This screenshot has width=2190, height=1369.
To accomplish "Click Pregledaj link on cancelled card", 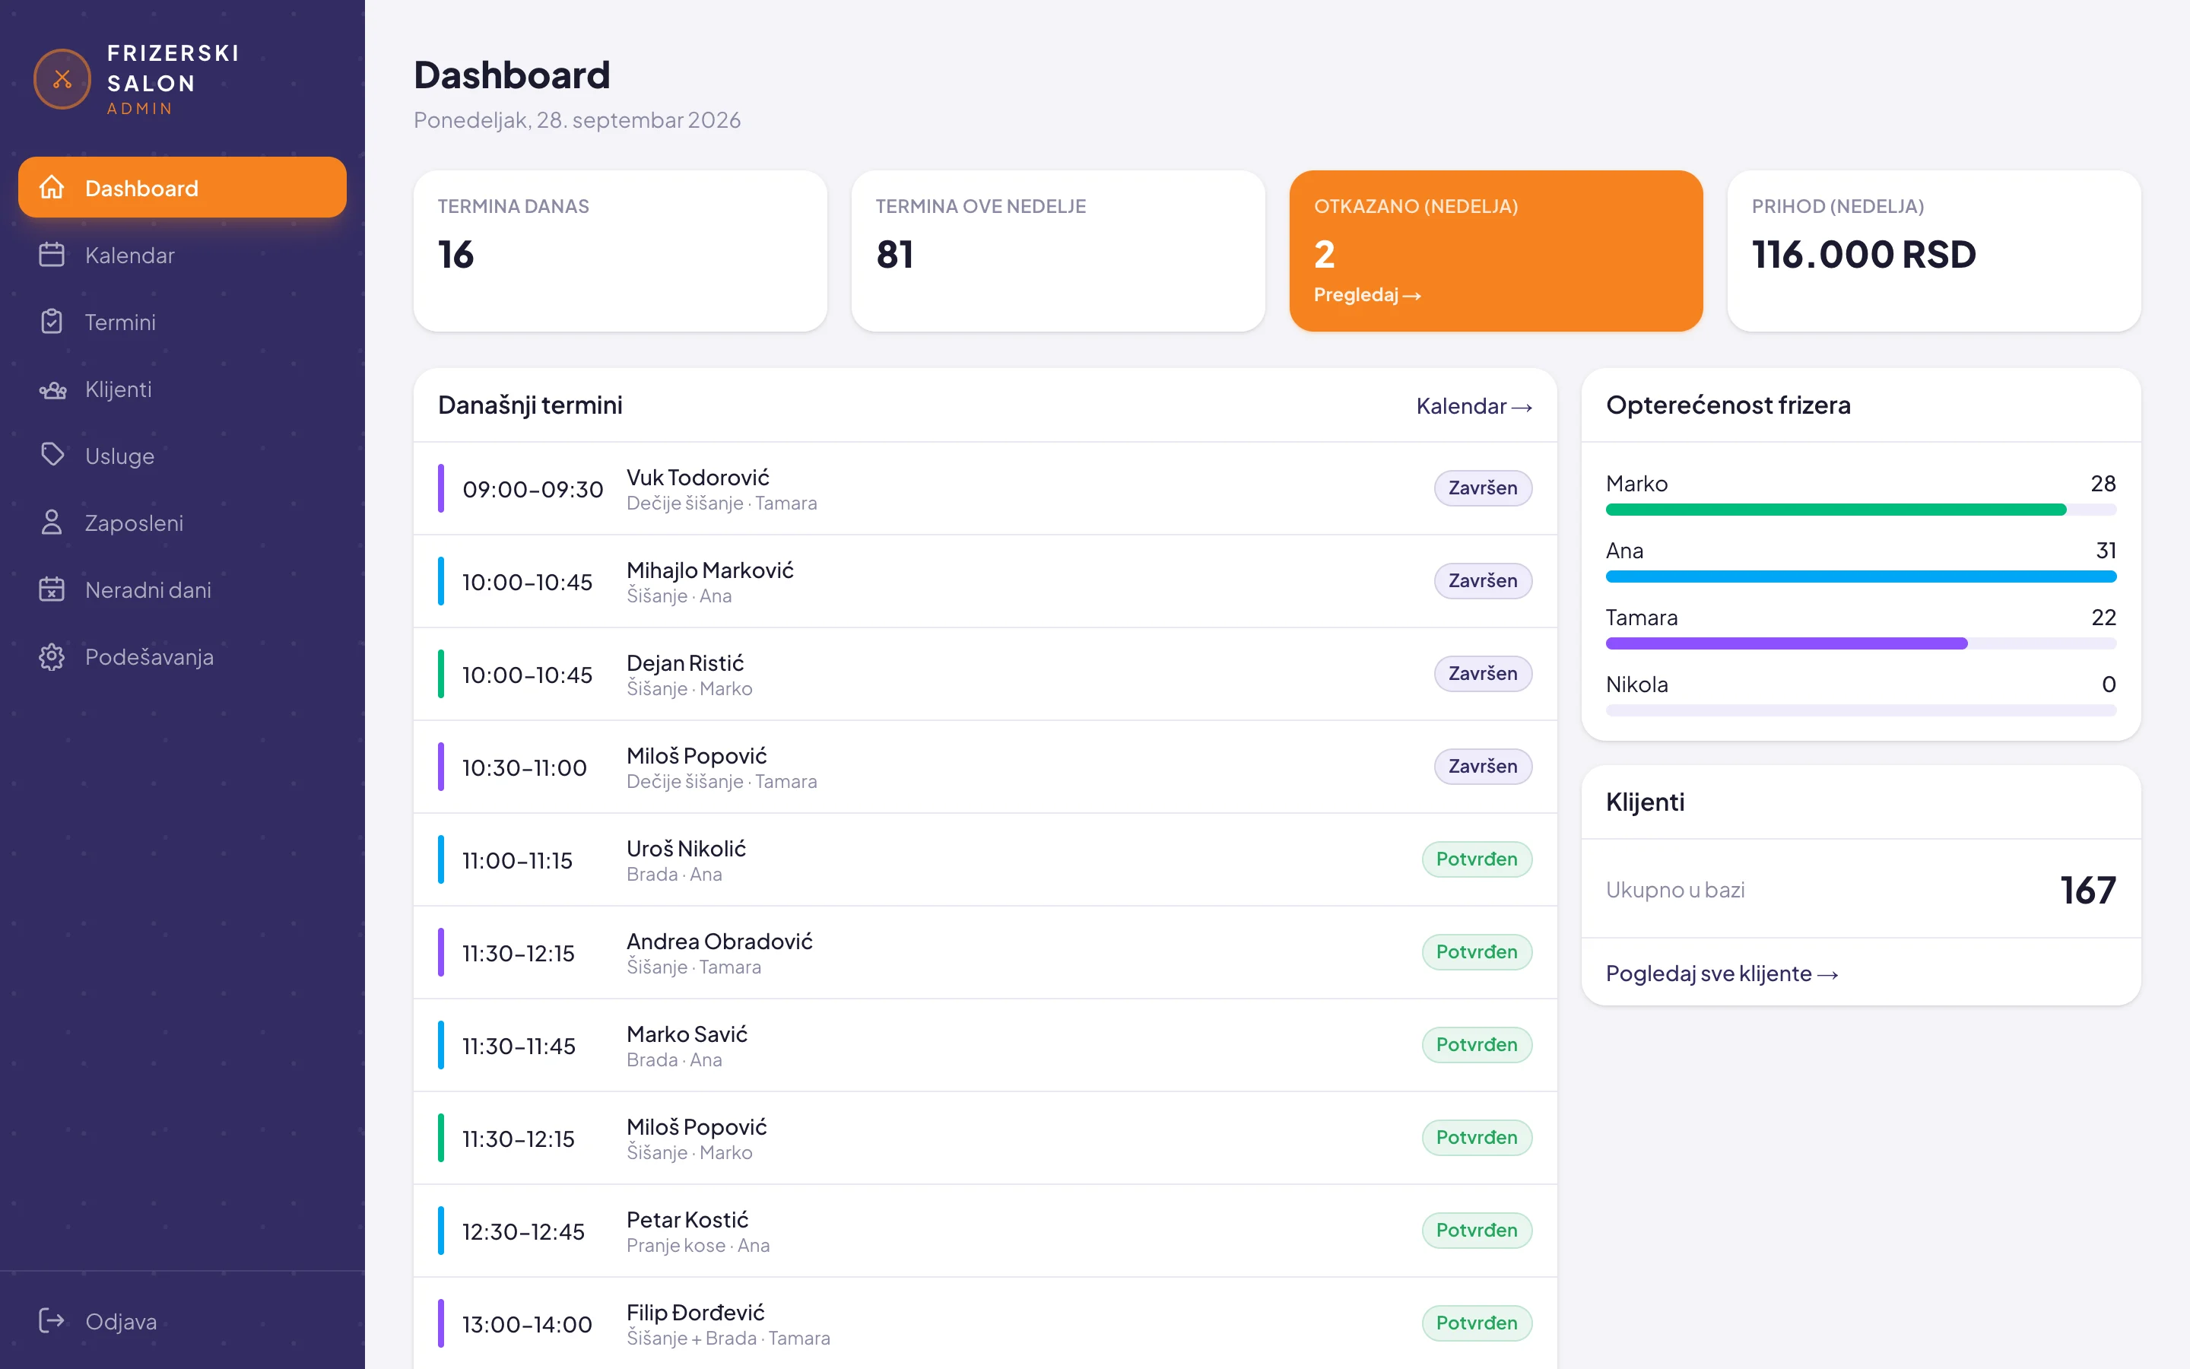I will pyautogui.click(x=1366, y=294).
